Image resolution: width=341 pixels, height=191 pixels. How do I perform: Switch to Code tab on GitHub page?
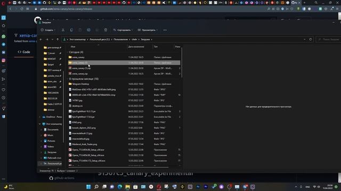(x=24, y=52)
